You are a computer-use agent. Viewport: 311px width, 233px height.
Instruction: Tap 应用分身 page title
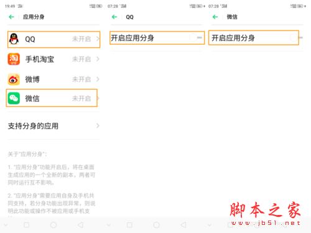click(x=34, y=17)
